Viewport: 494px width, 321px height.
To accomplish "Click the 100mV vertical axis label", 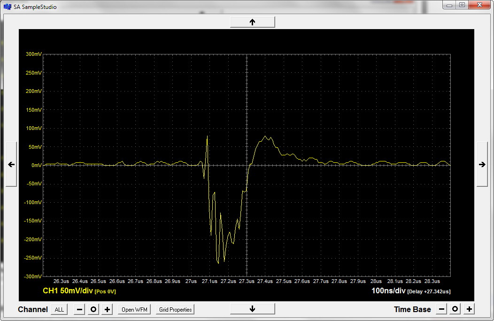I will point(34,128).
